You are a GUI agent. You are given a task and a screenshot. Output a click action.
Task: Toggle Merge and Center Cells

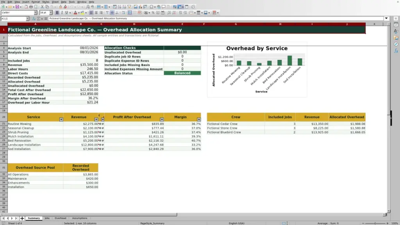point(130,12)
